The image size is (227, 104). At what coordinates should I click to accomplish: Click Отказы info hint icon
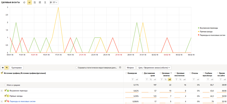click(190, 73)
